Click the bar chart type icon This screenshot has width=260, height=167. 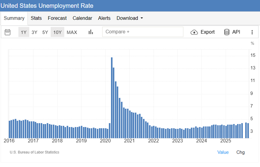coord(91,32)
